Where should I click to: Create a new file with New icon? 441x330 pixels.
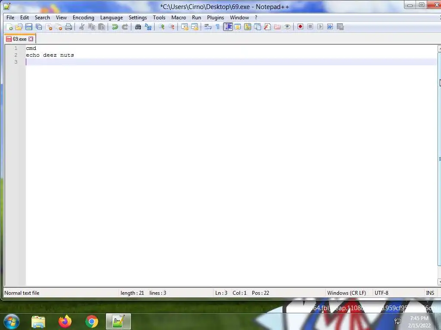pos(9,27)
